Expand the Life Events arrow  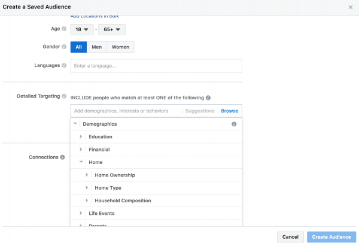(x=81, y=213)
